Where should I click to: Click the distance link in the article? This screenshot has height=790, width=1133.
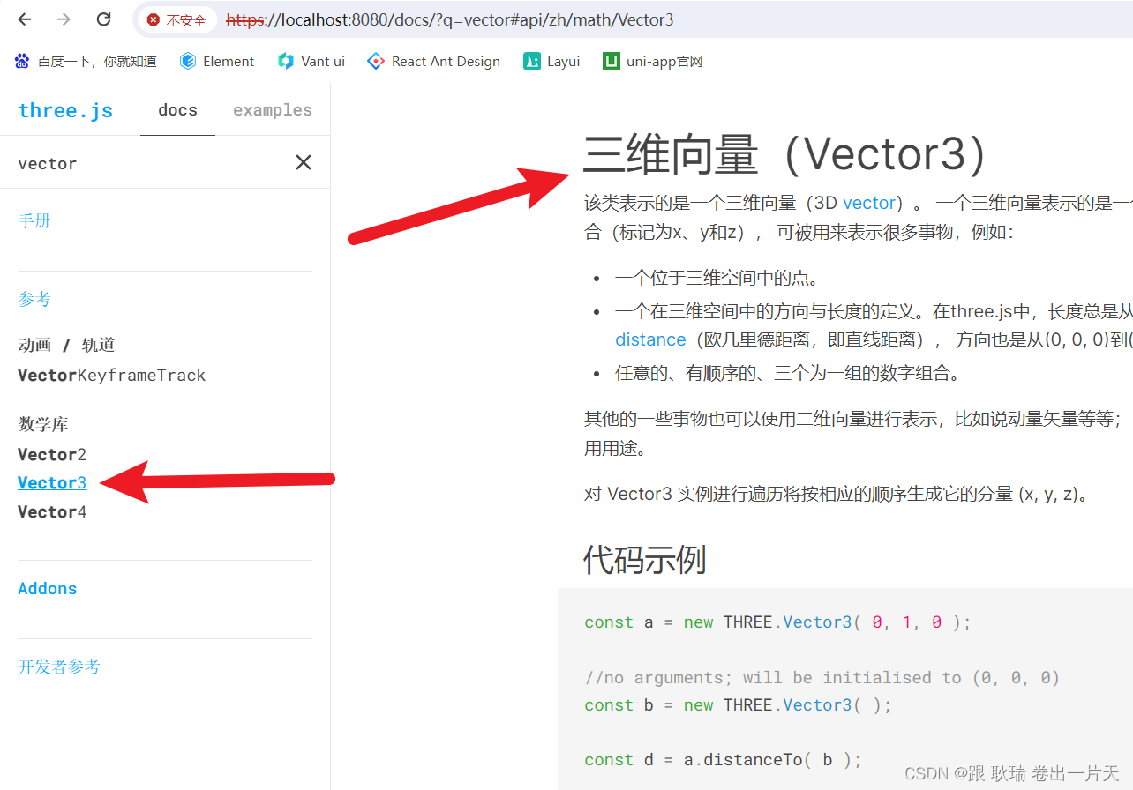tap(650, 339)
